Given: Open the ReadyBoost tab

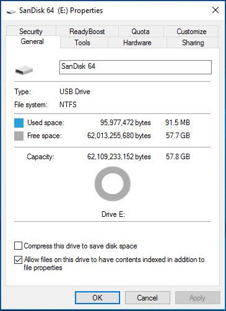Looking at the screenshot, I should coord(87,32).
